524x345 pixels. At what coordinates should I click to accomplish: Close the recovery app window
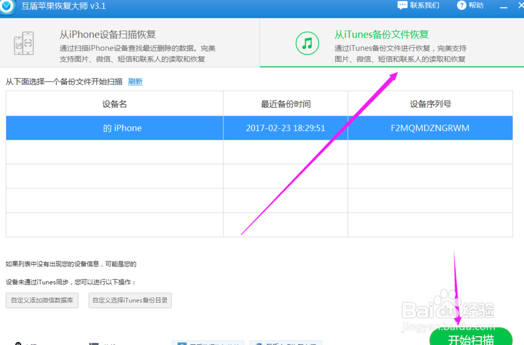(521, 5)
